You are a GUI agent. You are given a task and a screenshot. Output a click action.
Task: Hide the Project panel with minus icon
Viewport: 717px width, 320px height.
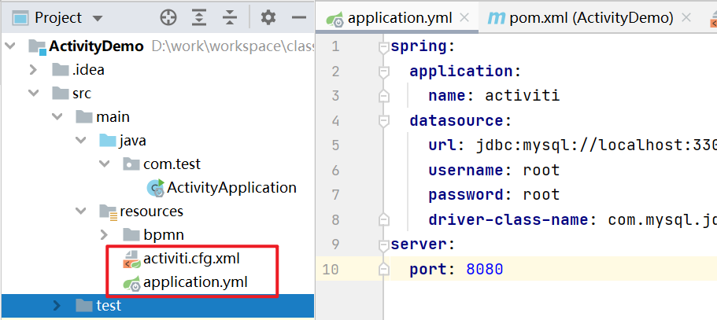point(298,18)
